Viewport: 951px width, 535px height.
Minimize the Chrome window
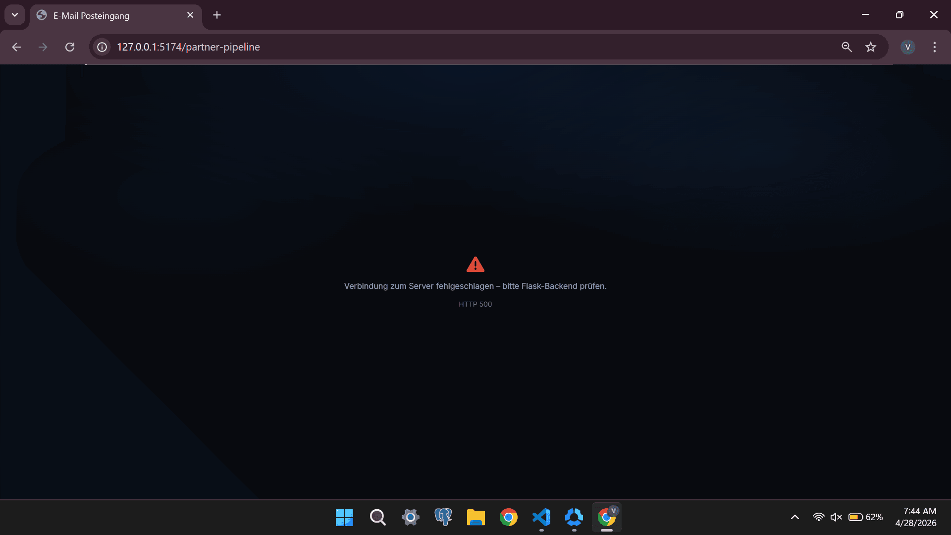click(x=865, y=15)
